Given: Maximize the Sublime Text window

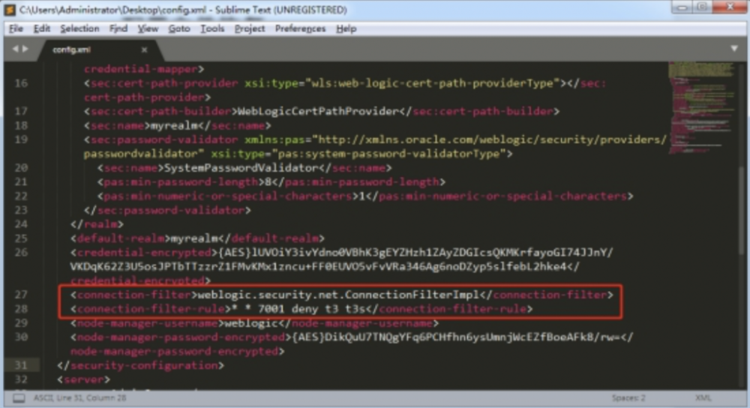Looking at the screenshot, I should coord(702,7).
